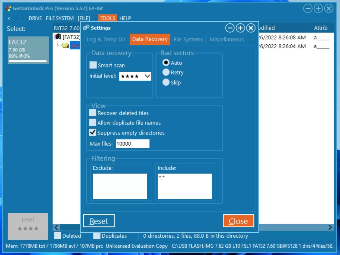
Task: Click the Reset button
Action: pyautogui.click(x=99, y=221)
